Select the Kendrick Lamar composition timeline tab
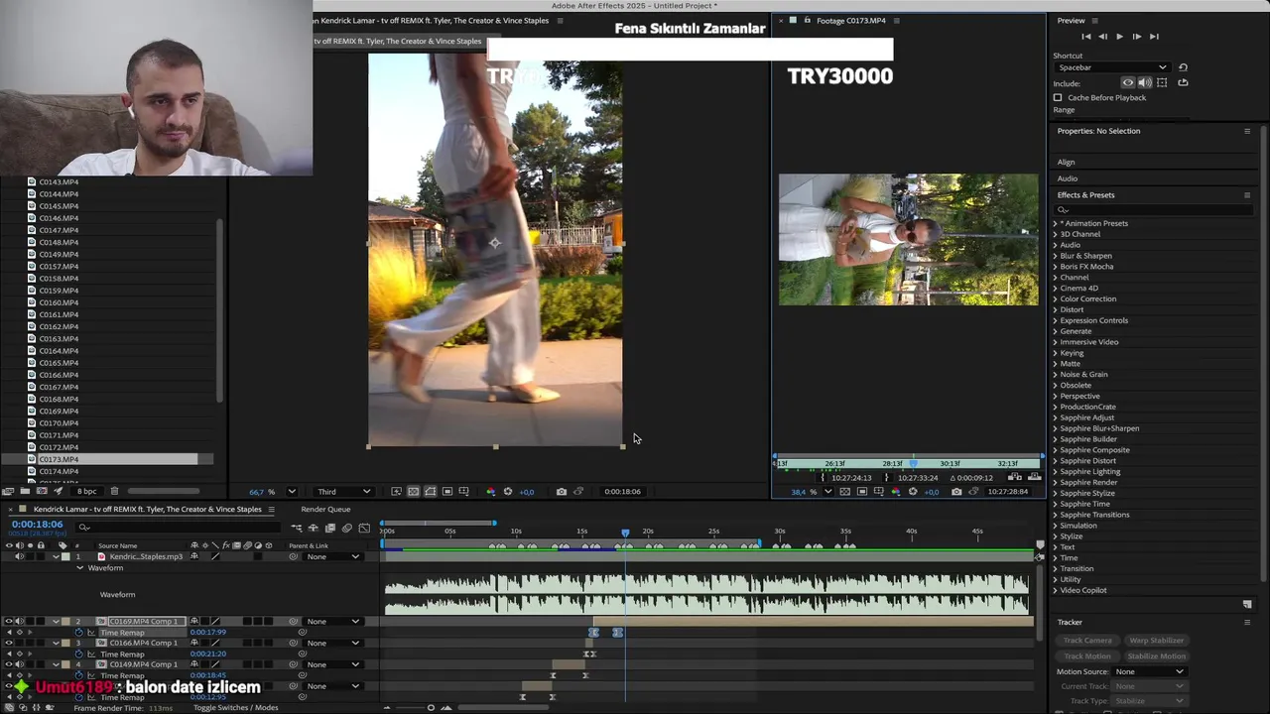Image resolution: width=1270 pixels, height=714 pixels. (x=147, y=510)
